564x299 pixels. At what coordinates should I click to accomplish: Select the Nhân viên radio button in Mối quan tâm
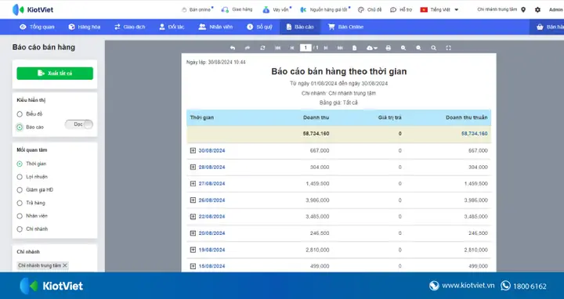20,216
